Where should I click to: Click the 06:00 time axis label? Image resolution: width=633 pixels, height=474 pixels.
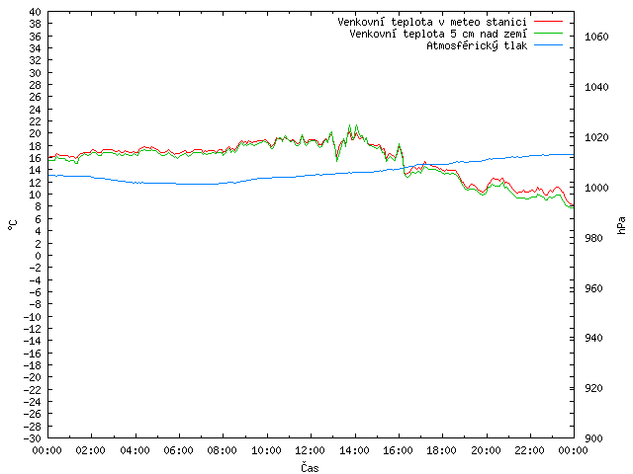pos(178,450)
